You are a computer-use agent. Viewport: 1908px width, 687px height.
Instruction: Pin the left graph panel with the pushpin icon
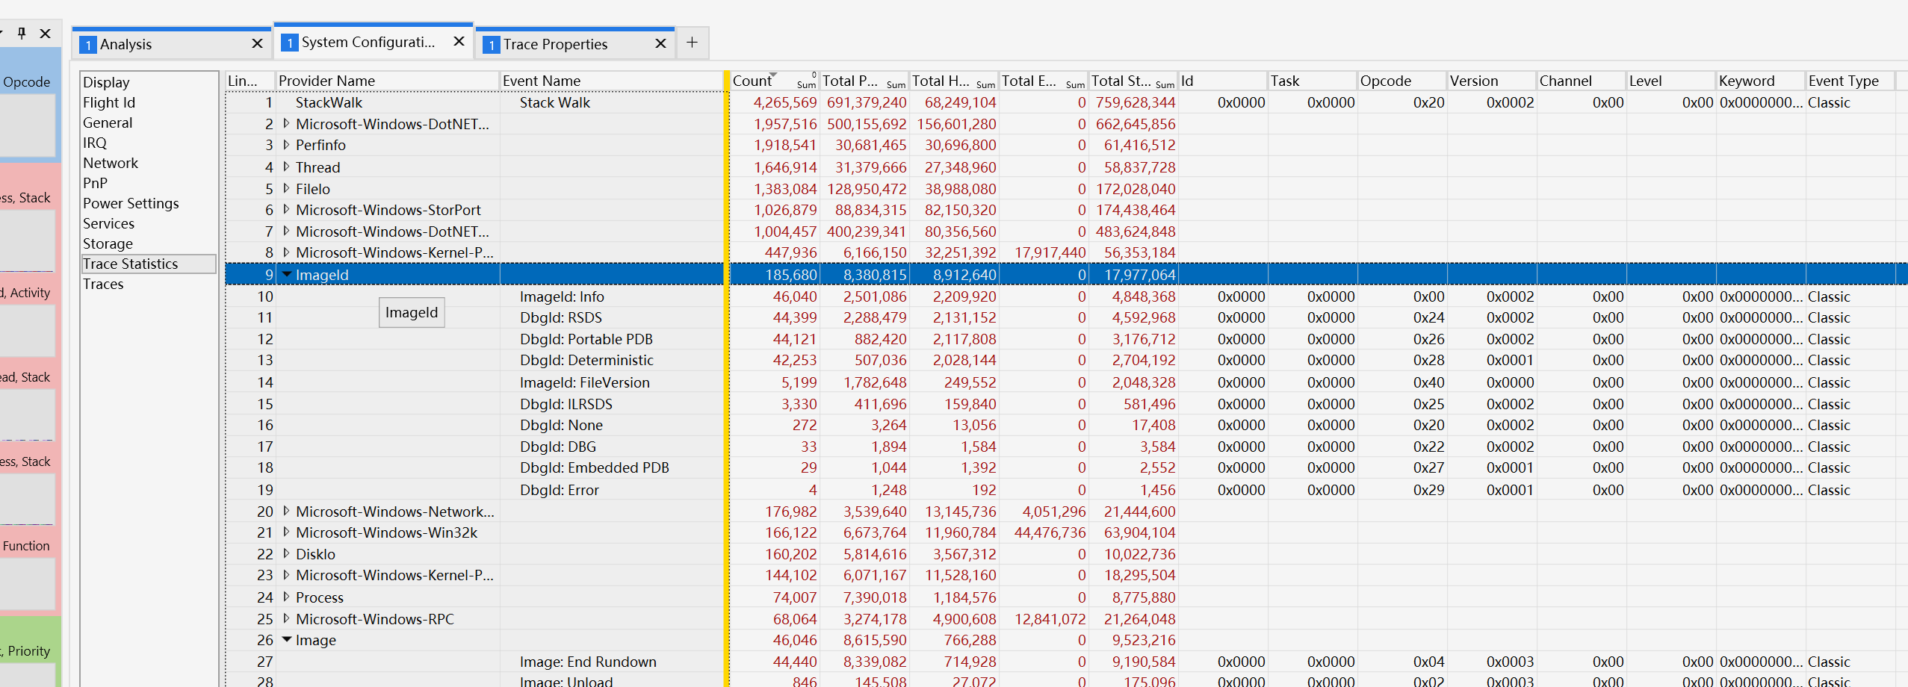tap(22, 33)
